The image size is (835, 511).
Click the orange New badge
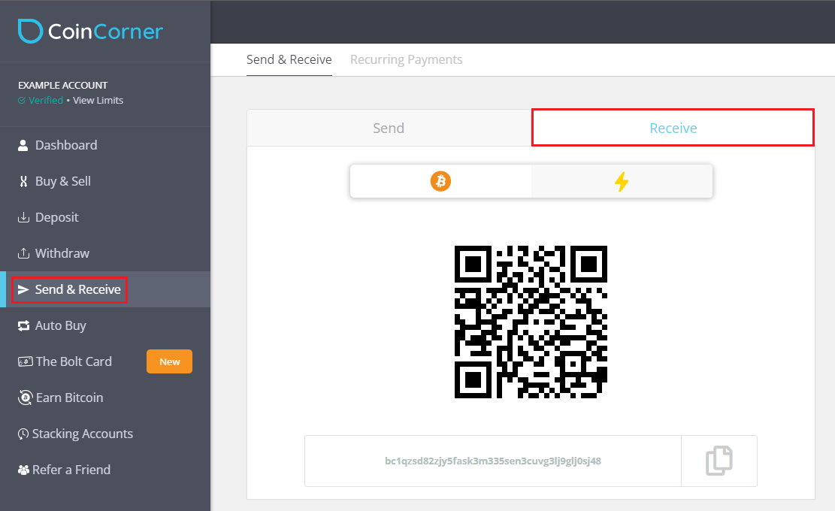169,361
